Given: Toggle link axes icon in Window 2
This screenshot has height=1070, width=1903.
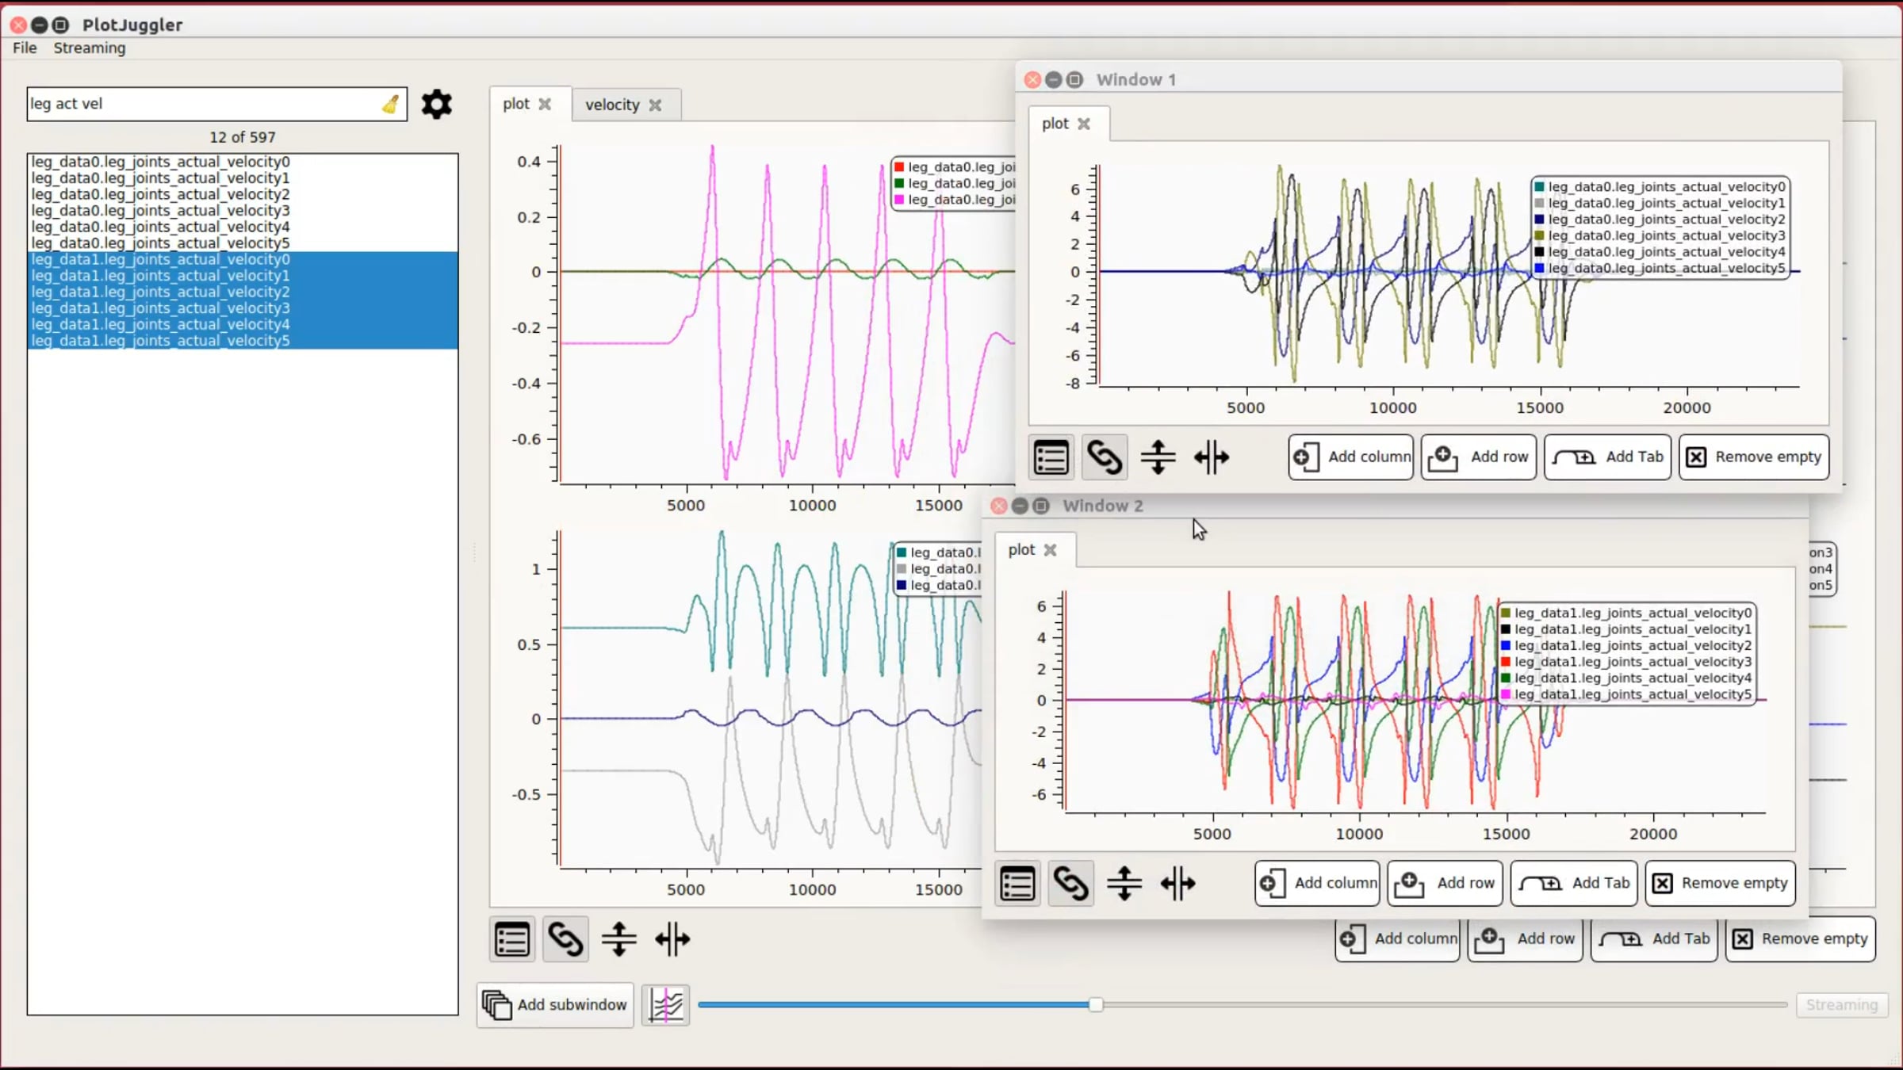Looking at the screenshot, I should pyautogui.click(x=1070, y=884).
